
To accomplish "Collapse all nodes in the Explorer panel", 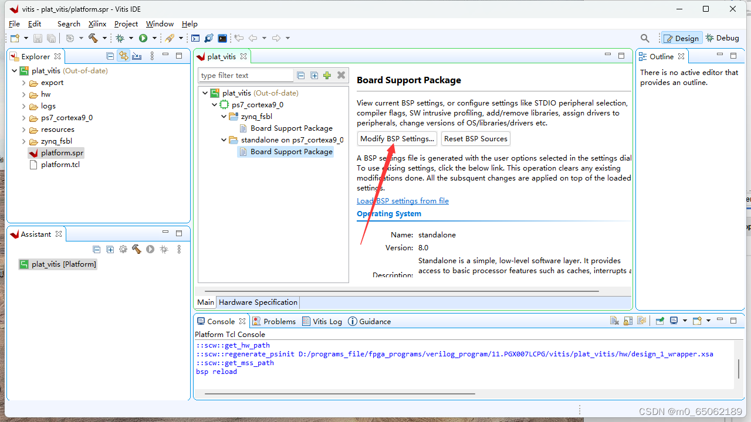I will [x=110, y=56].
